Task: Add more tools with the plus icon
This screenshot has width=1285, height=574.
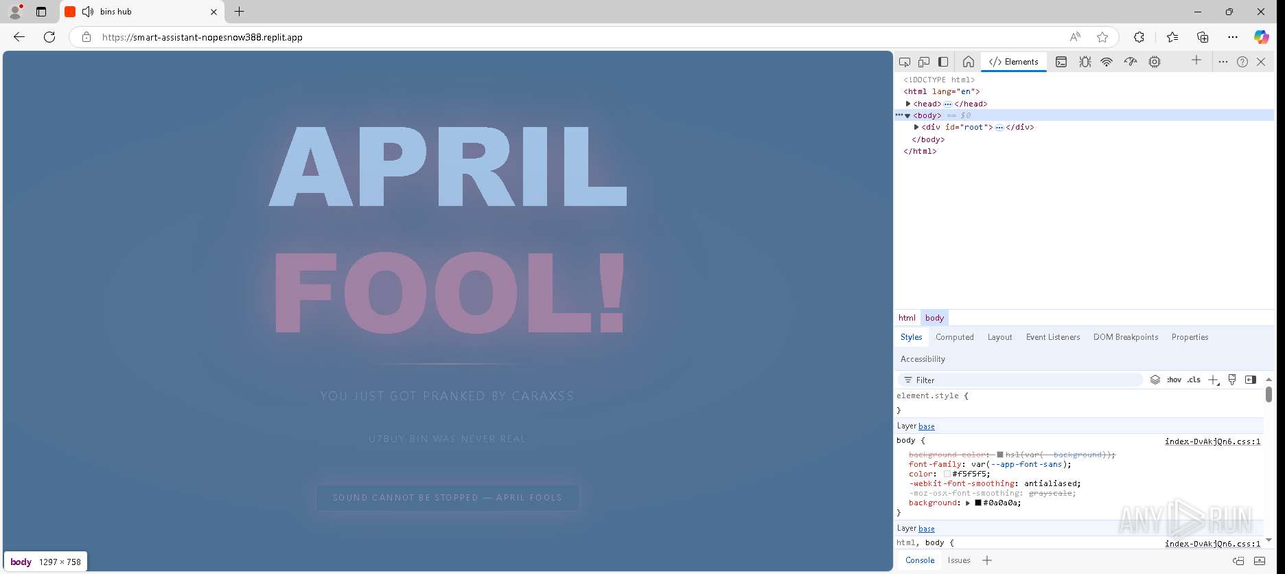Action: pos(1196,60)
